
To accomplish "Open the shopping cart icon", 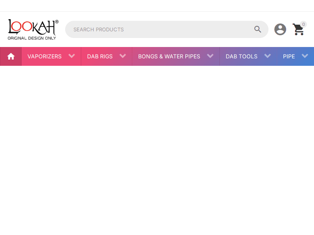I will click(298, 30).
